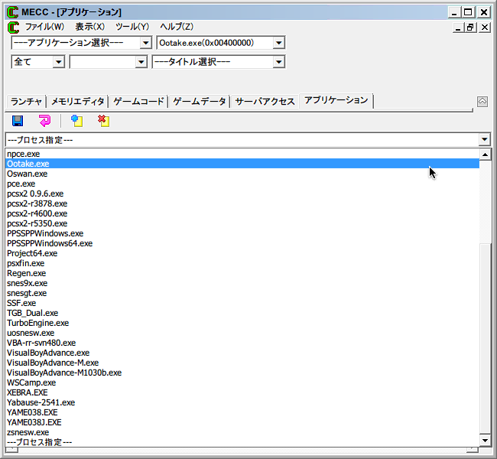Viewport: 497px width, 459px height.
Task: Select YAME038.EXE in the list
Action: click(x=242, y=412)
